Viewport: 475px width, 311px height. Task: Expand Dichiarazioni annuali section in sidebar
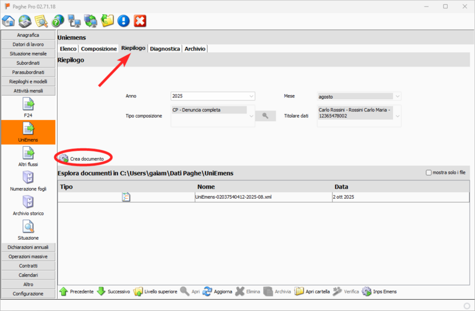tap(28, 247)
